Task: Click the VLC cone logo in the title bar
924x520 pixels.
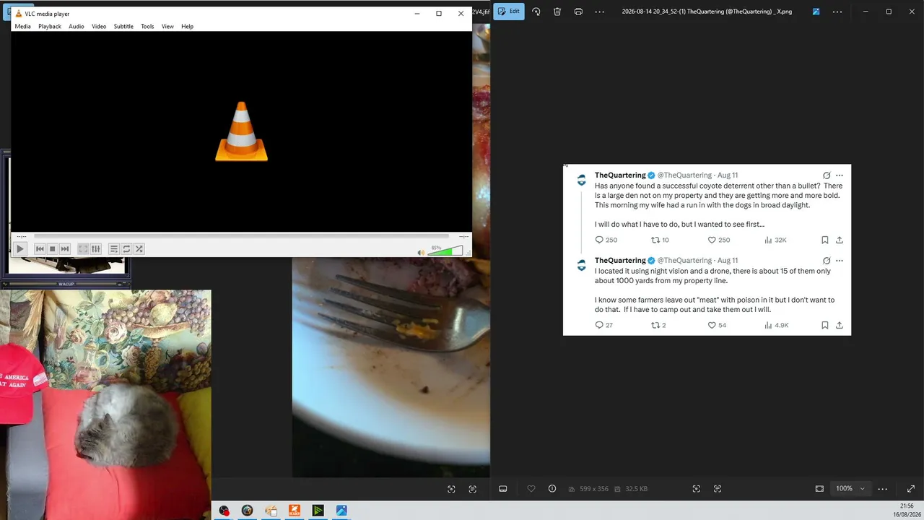Action: tap(19, 14)
